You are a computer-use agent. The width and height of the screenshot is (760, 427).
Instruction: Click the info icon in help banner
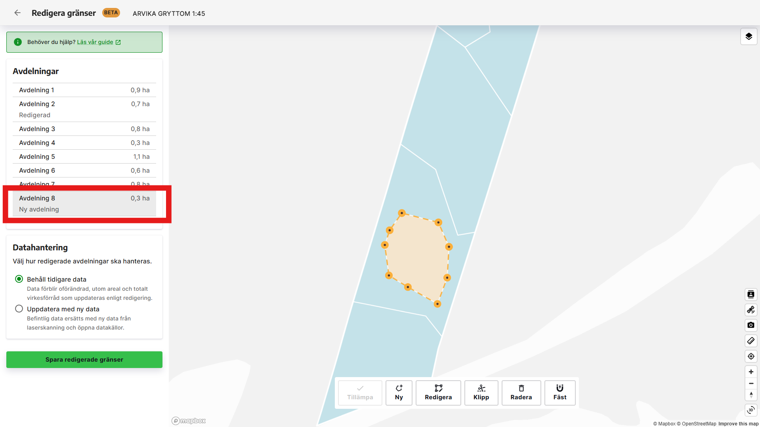[x=18, y=42]
